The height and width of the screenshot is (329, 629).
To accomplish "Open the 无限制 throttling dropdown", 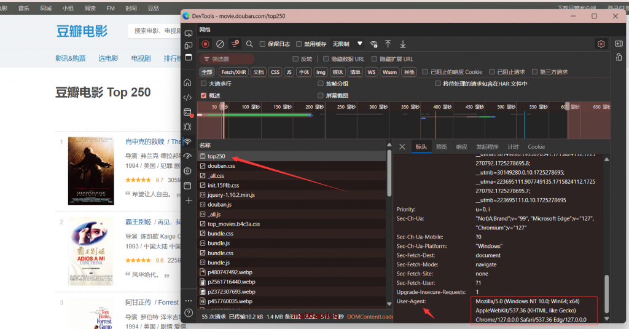I will click(348, 44).
